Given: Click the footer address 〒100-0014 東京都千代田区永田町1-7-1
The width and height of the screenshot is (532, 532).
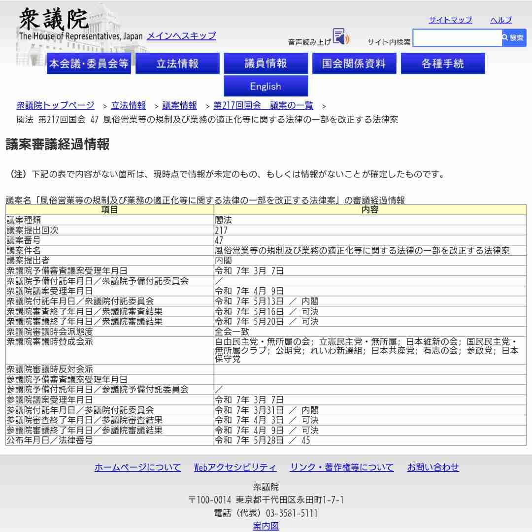Looking at the screenshot, I should tap(266, 500).
